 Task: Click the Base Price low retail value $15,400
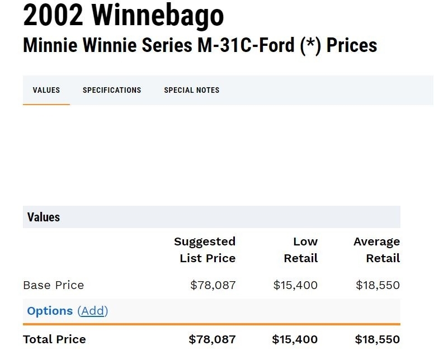(x=295, y=285)
